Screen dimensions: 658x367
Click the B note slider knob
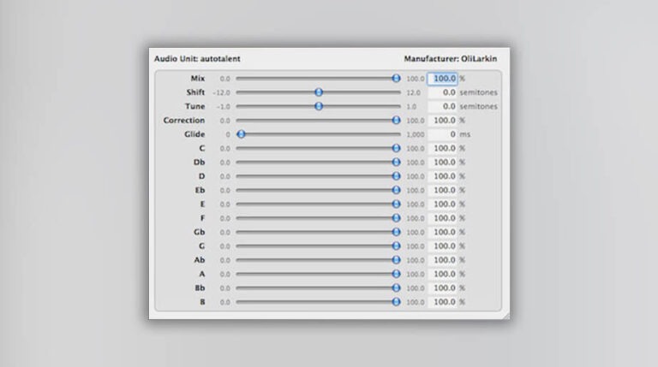[396, 301]
